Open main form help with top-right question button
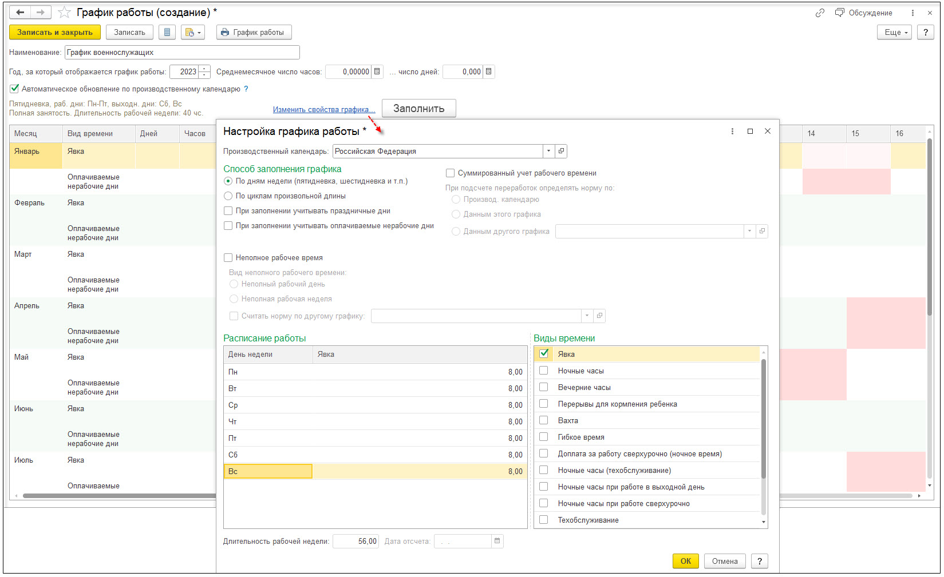Viewport: 944px width, 577px height. pyautogui.click(x=926, y=33)
